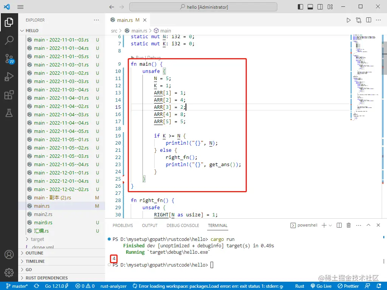The image size is (387, 290).
Task: Kill terminal with trash icon
Action: click(349, 225)
